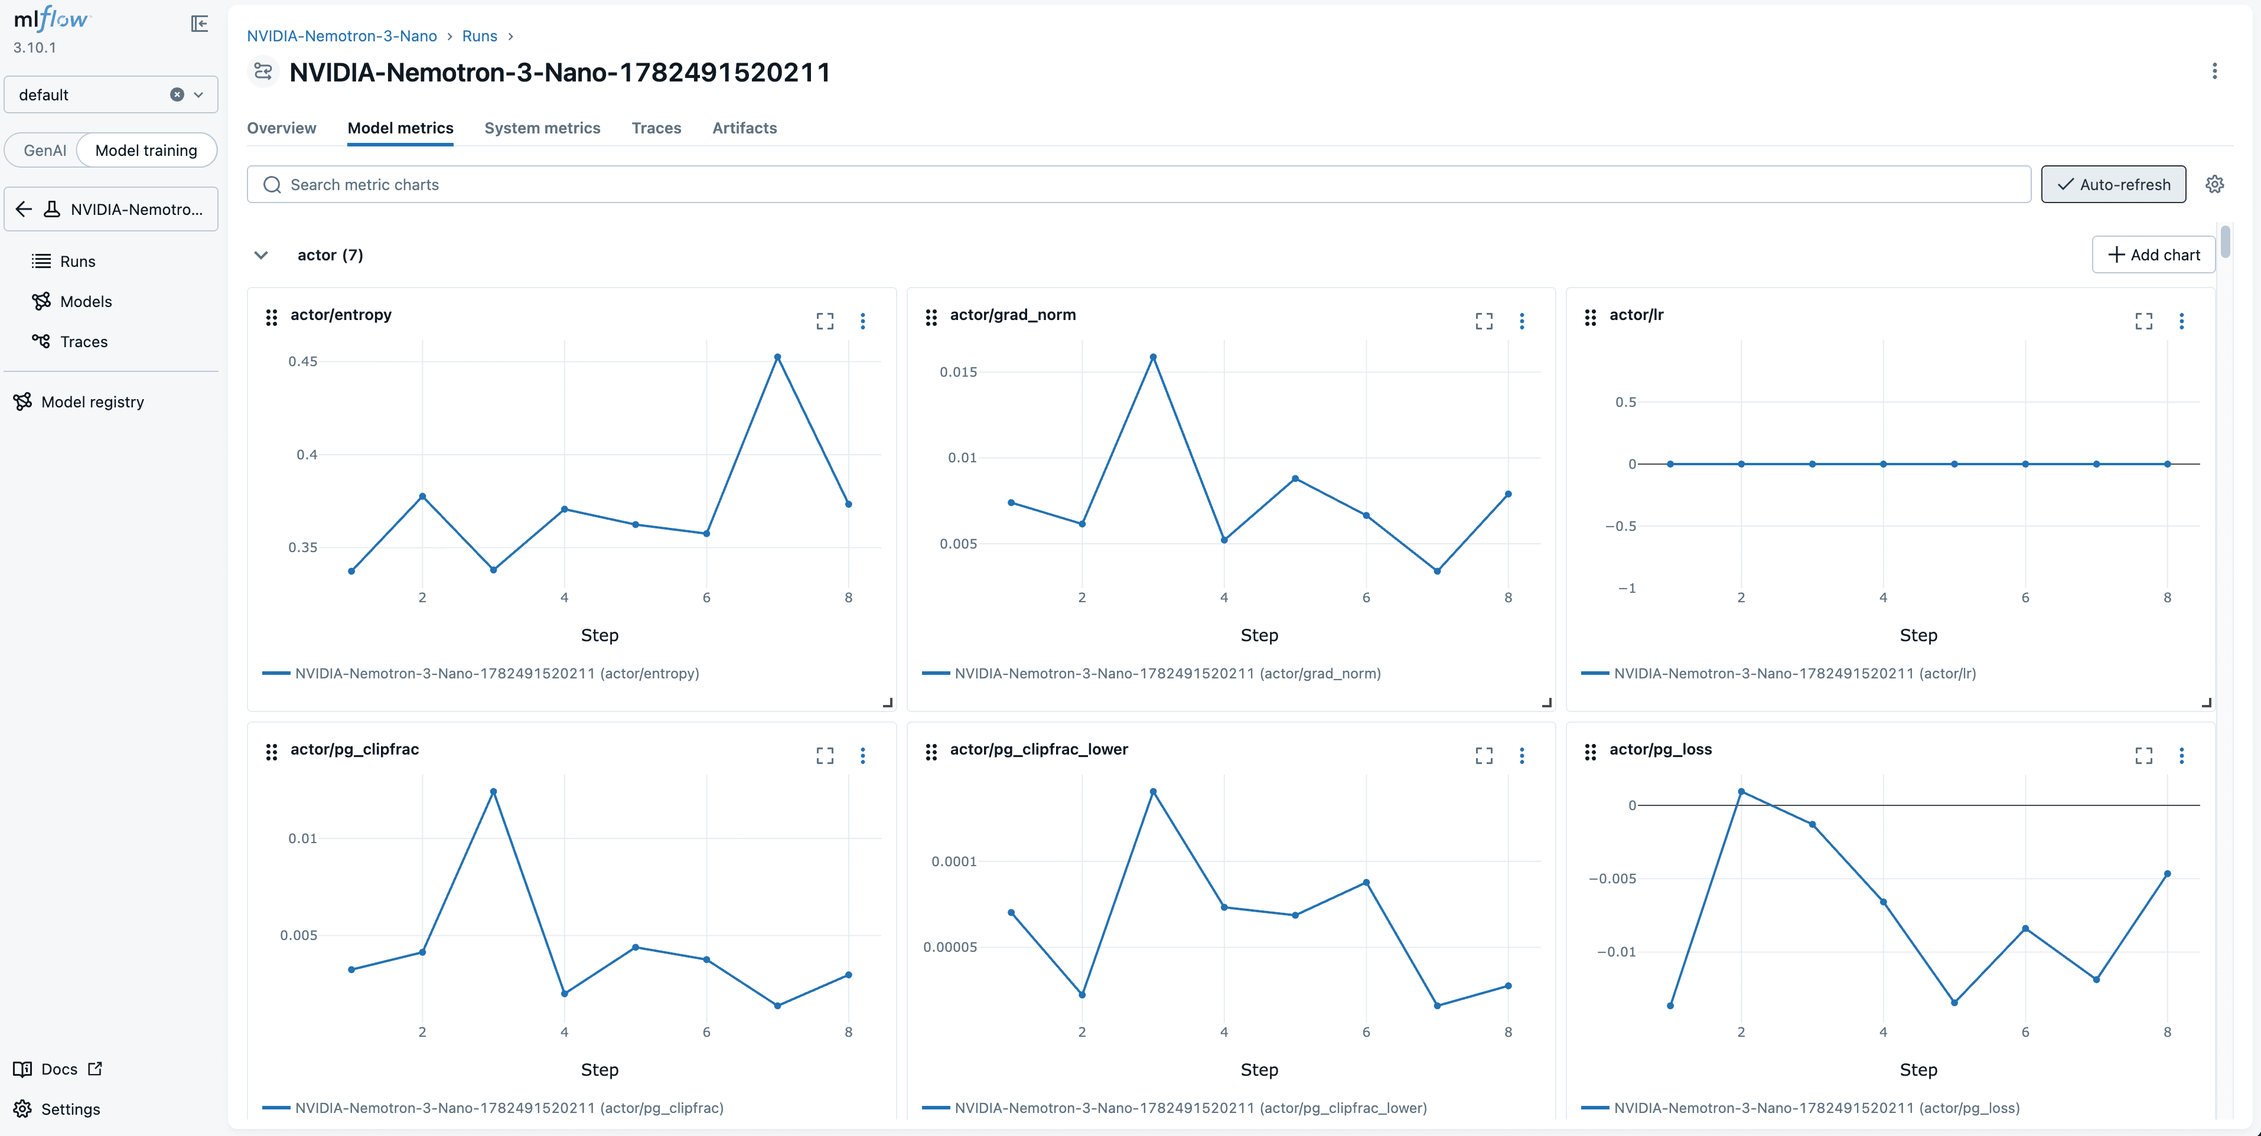Expand actor/pg_clipfrac_lower chart to fullscreen
The image size is (2261, 1136).
pos(1483,755)
